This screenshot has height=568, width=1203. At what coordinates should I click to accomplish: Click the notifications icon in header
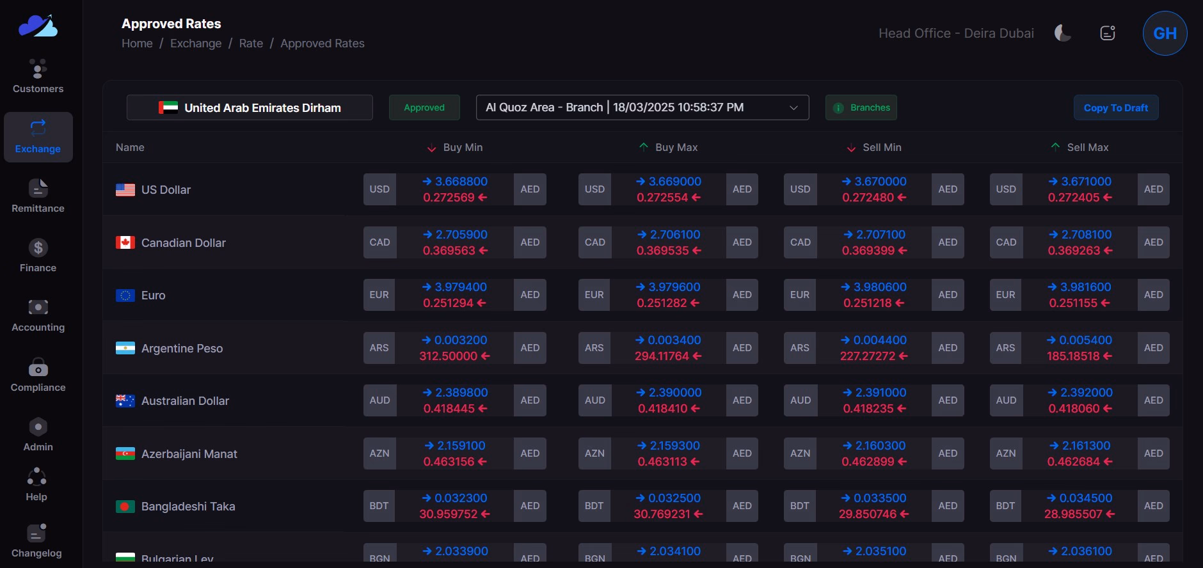click(1108, 33)
